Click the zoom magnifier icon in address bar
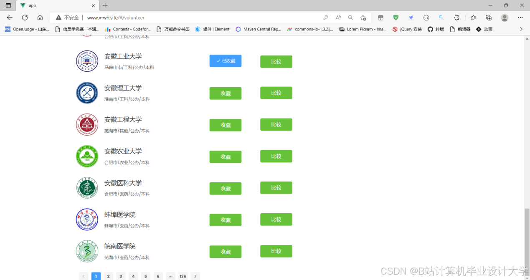 point(350,18)
